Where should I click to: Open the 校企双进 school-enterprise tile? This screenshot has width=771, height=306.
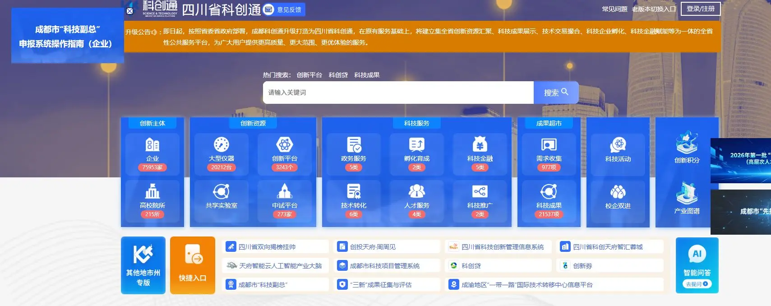(x=618, y=201)
